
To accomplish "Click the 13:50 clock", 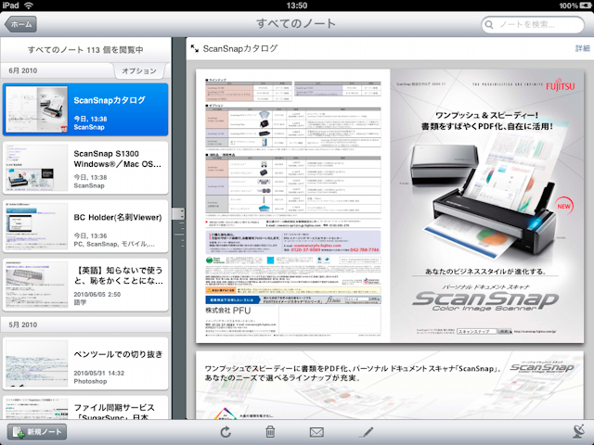I will [297, 6].
